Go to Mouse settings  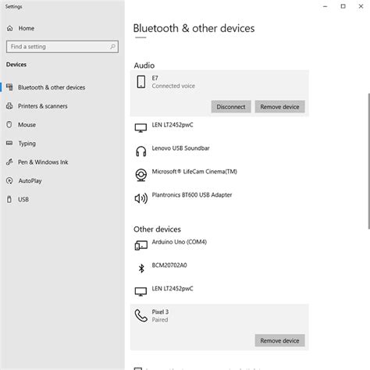click(27, 125)
